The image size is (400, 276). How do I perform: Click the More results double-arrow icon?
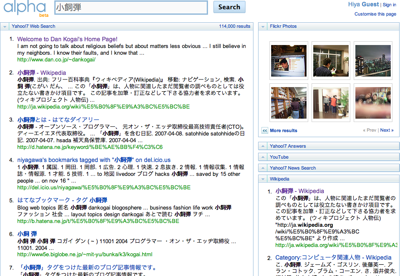pyautogui.click(x=264, y=130)
